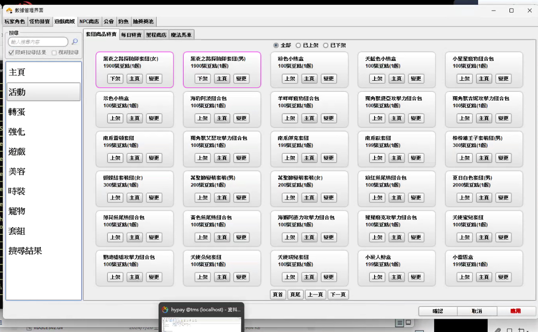Screen dimensions: 538x332
Task: Go to next page with 下一頁
Action: click(x=338, y=295)
